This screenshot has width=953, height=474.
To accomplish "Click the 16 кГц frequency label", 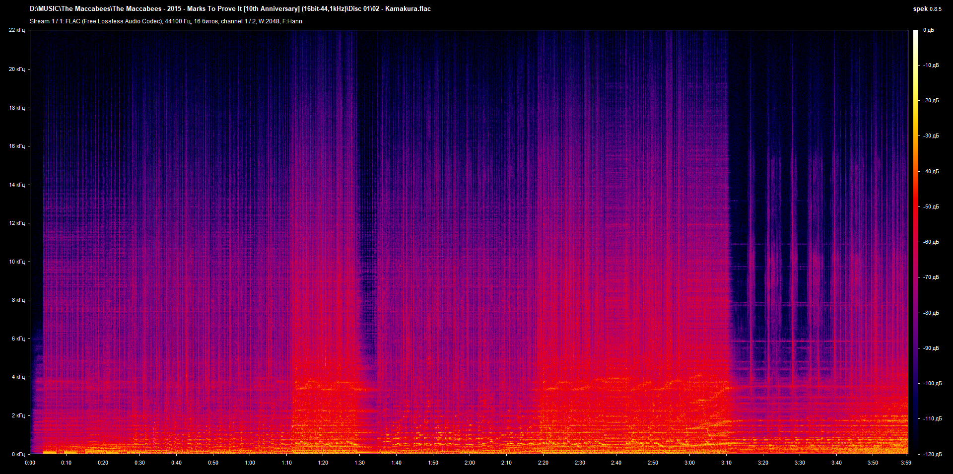I will [17, 146].
